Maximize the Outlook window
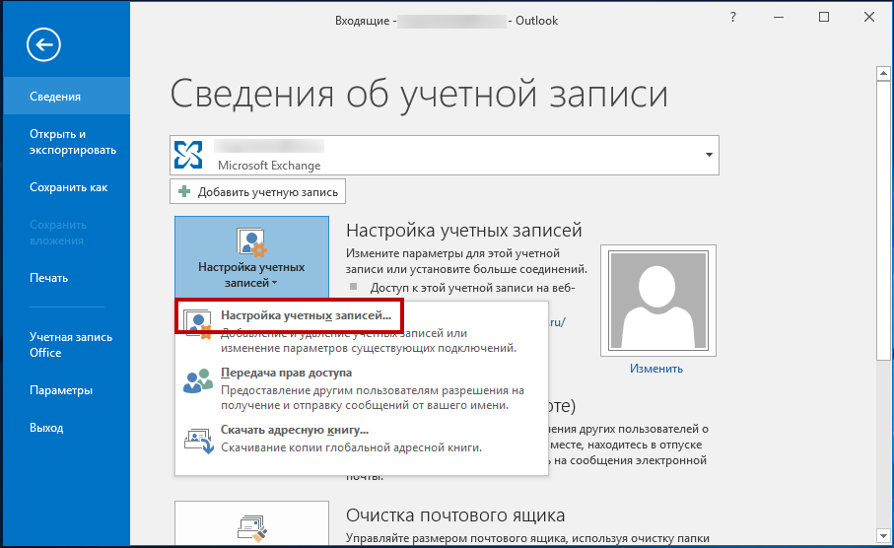The height and width of the screenshot is (548, 894). tap(824, 17)
